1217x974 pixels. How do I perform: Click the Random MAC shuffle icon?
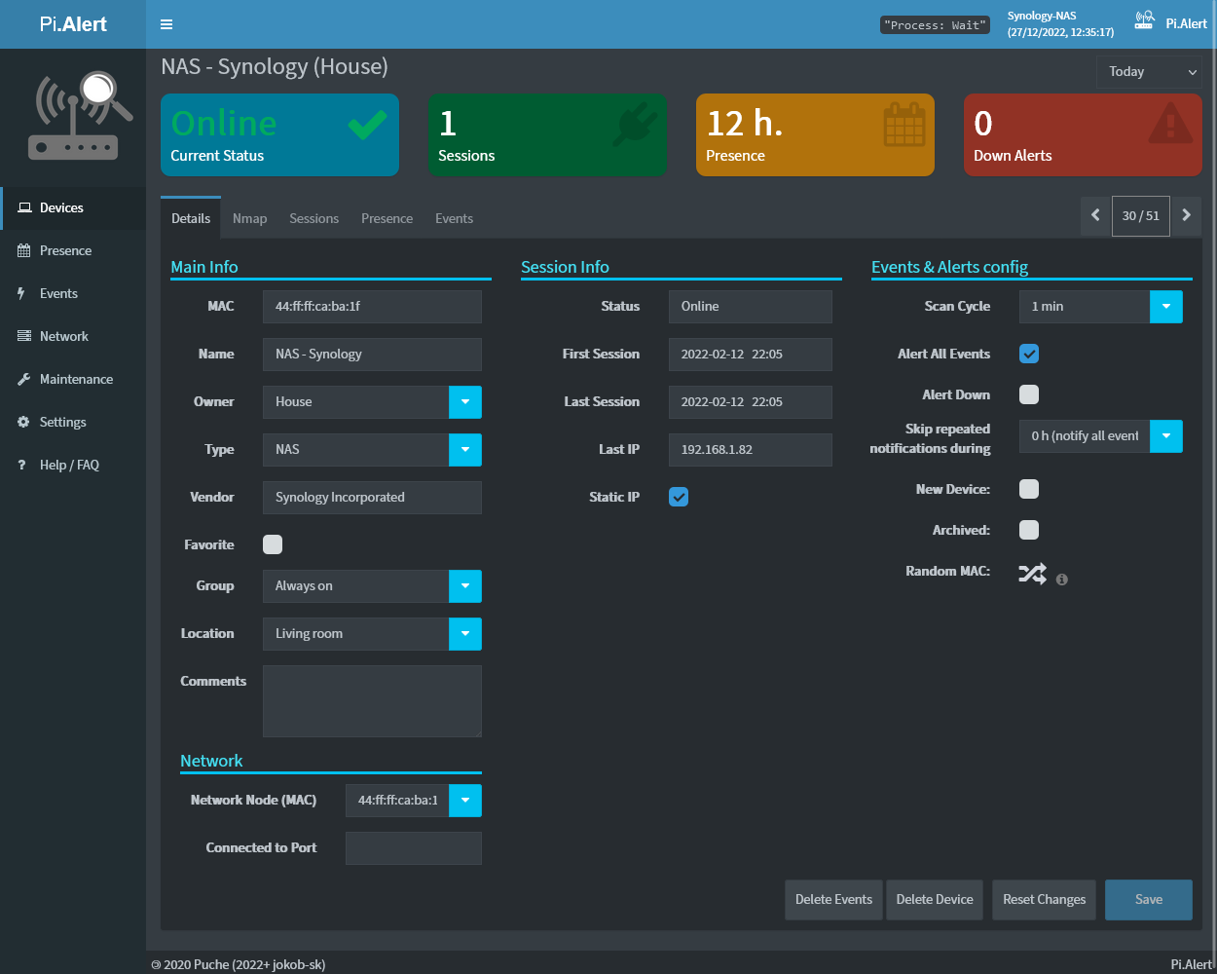[x=1032, y=573]
